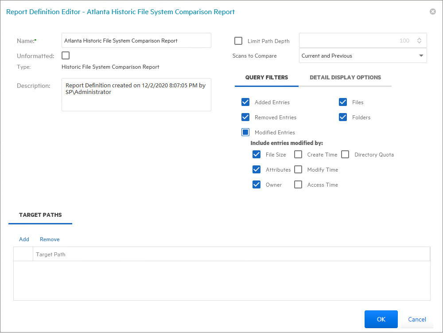Click into the report Name field
Image resolution: width=443 pixels, height=333 pixels.
tap(136, 40)
